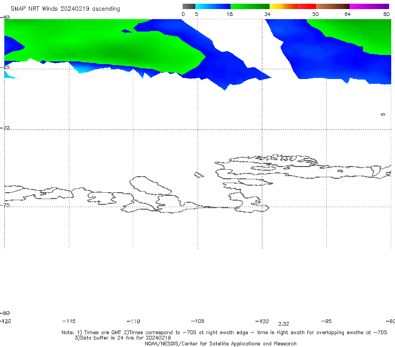Click the magenta-purple 64–80 colorbar segment
395x347 pixels.
[369, 6]
